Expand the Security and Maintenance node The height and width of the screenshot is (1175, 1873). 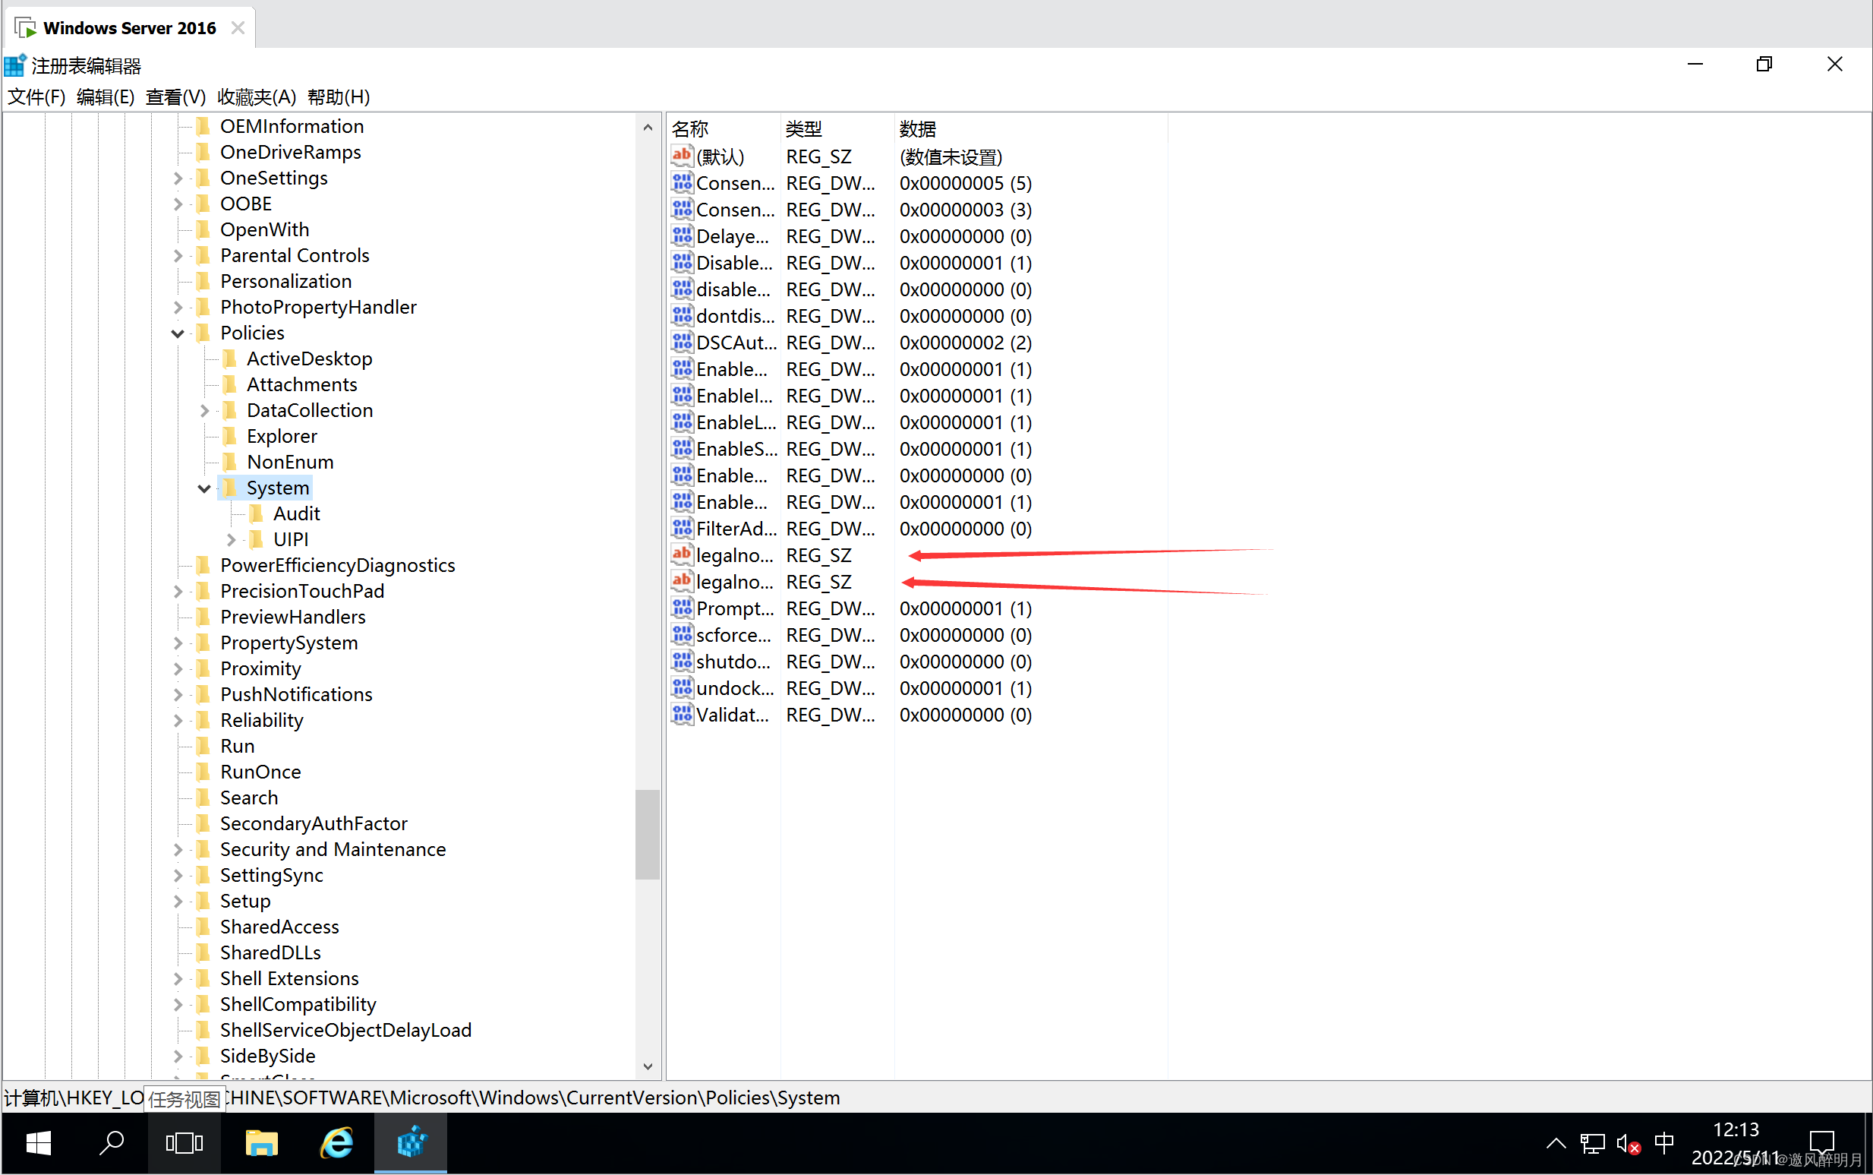[x=178, y=849]
